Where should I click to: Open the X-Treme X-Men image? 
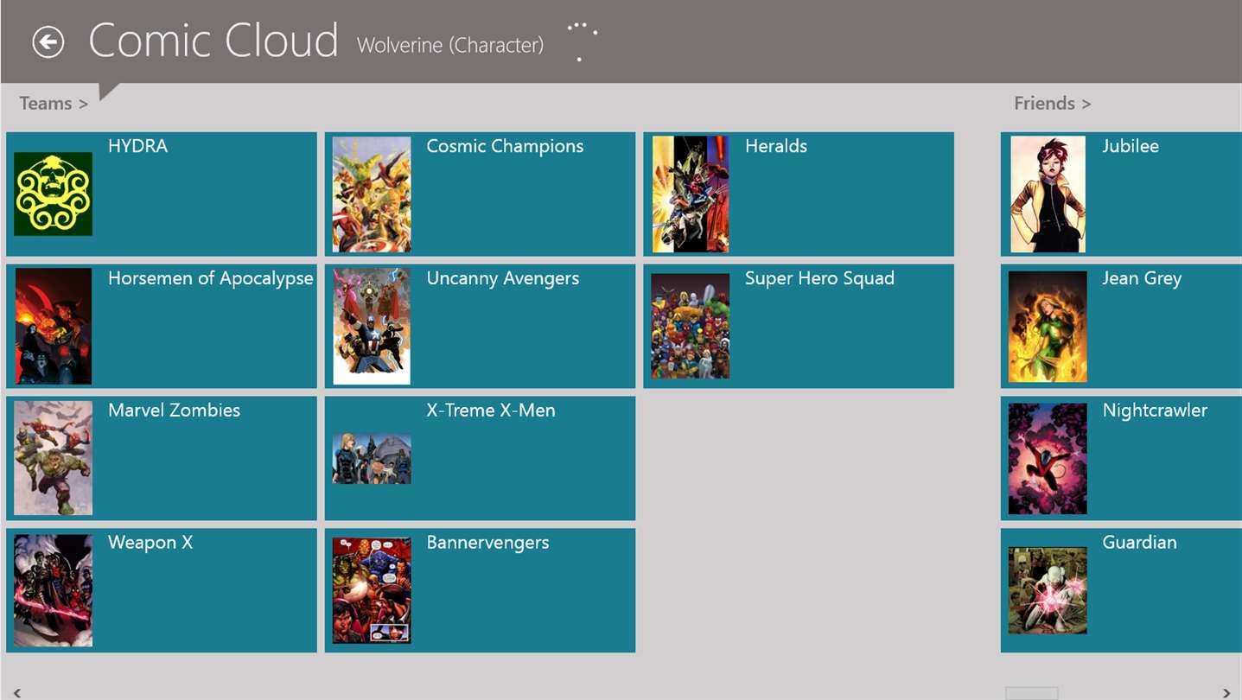[x=372, y=459]
